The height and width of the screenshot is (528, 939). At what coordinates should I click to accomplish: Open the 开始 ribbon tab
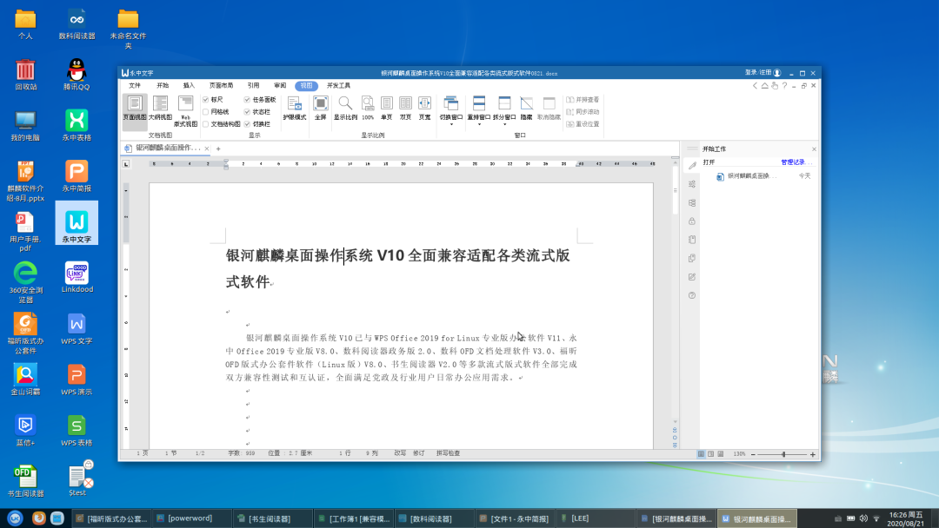pos(163,85)
